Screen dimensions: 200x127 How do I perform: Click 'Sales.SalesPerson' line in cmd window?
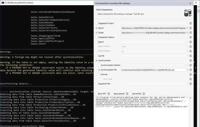[x=42, y=17]
